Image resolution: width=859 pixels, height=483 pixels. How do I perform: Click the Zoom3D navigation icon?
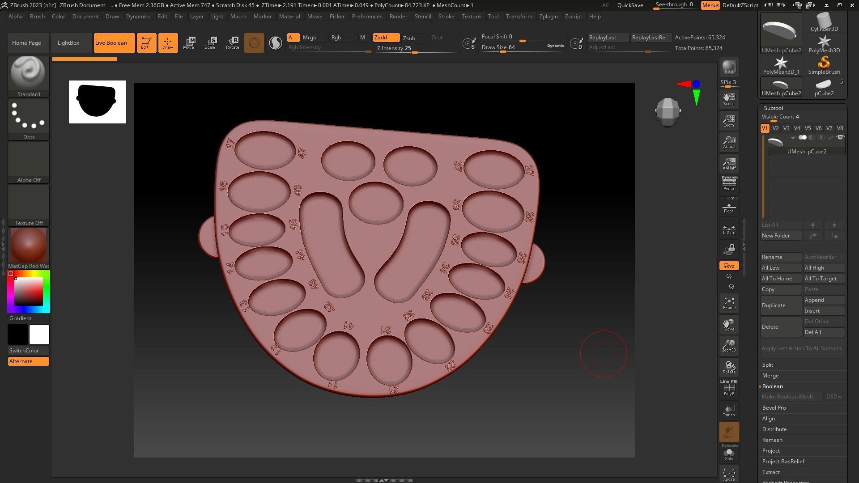tap(729, 345)
